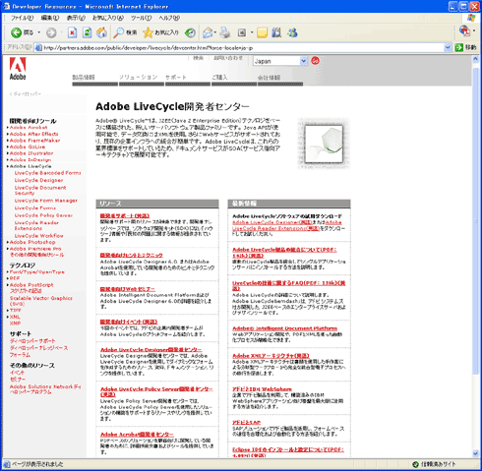Viewport: 482px width, 471px height.
Task: Click the Back navigation arrow icon
Action: tap(16, 32)
